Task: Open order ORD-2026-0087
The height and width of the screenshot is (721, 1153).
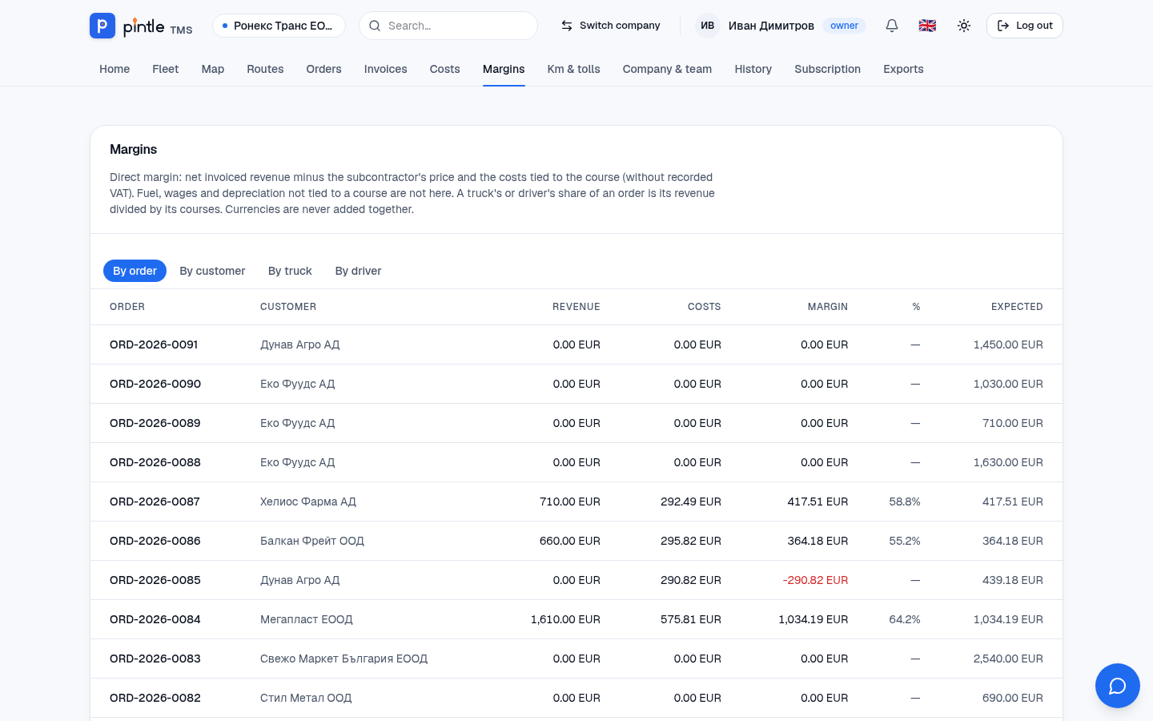Action: [155, 501]
